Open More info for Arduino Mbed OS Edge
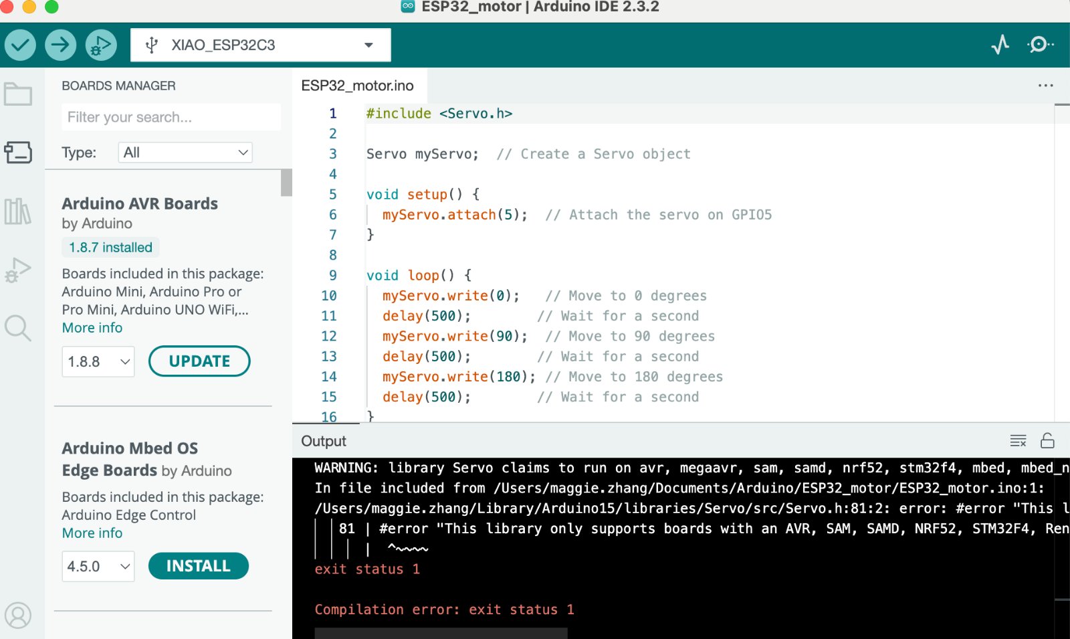 point(92,533)
